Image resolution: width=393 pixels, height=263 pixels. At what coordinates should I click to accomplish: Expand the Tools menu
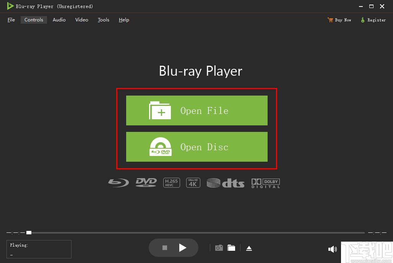click(103, 20)
